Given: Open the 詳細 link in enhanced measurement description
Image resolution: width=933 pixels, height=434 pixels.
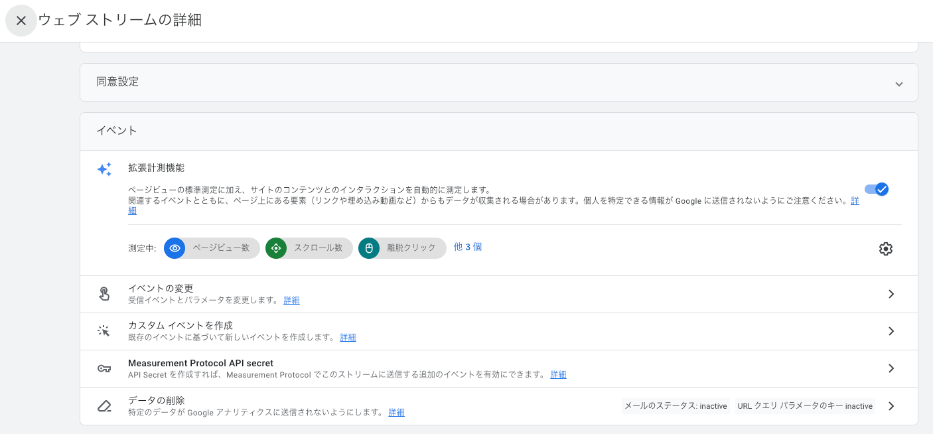Looking at the screenshot, I should point(855,200).
